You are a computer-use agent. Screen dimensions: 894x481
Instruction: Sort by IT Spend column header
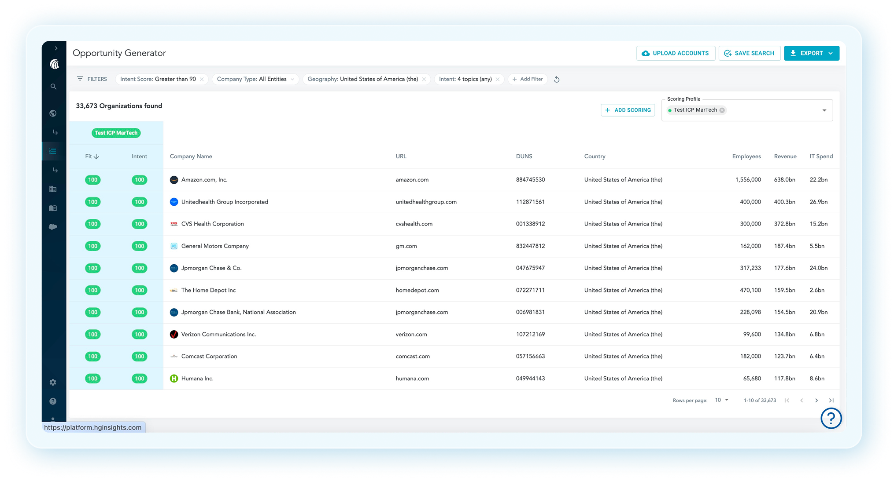click(x=821, y=157)
